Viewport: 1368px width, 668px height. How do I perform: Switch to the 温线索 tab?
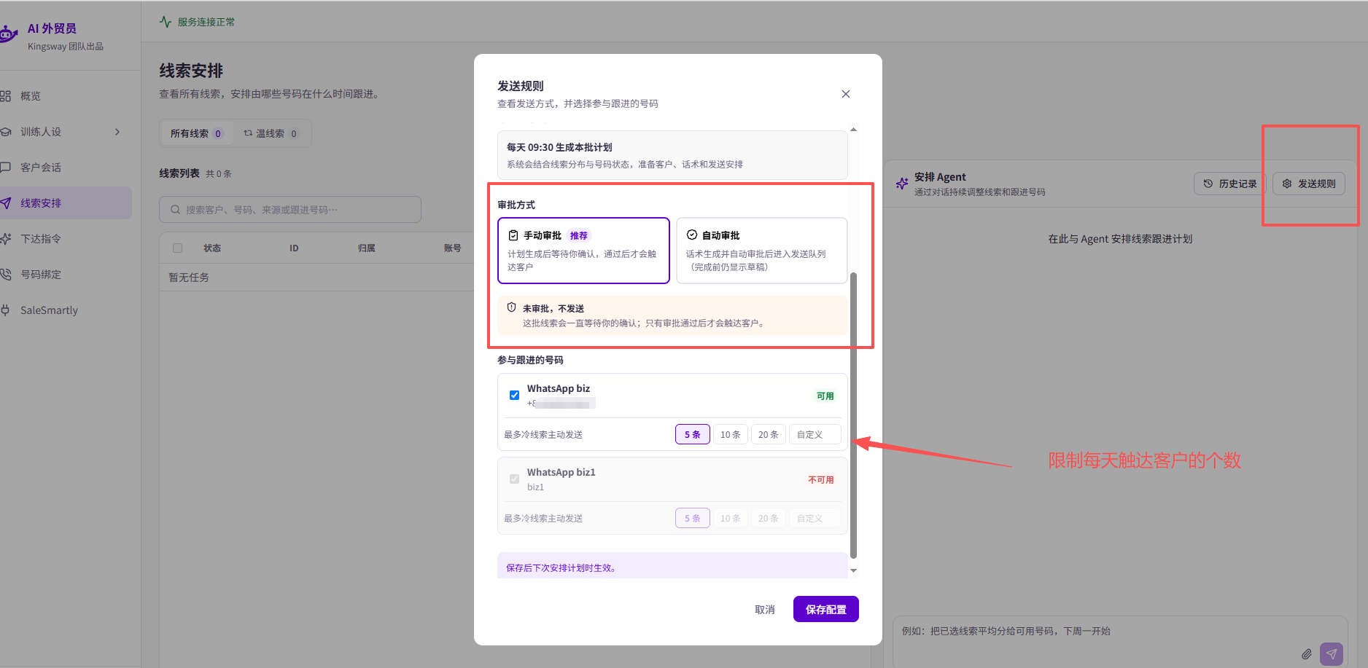click(271, 133)
